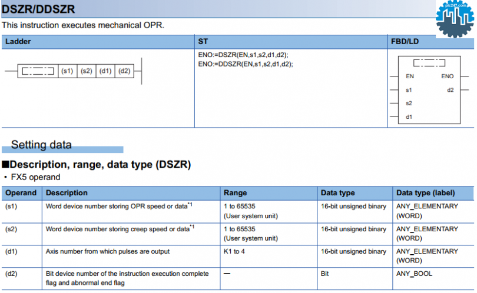This screenshot has height=293, width=477.
Task: Click 'Axis number from which pulses are output'
Action: pyautogui.click(x=108, y=252)
